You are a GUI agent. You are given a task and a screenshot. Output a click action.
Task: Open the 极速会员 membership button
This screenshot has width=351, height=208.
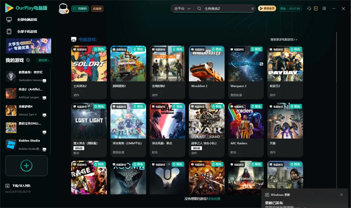pos(267,8)
